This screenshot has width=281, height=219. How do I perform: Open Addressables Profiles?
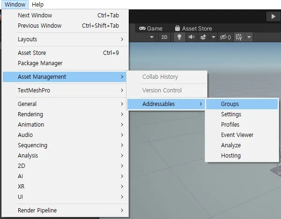point(242,125)
